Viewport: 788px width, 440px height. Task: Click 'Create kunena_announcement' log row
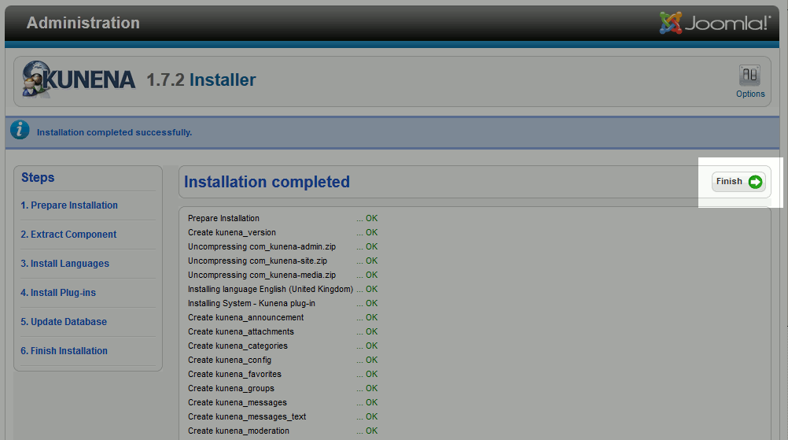[282, 317]
